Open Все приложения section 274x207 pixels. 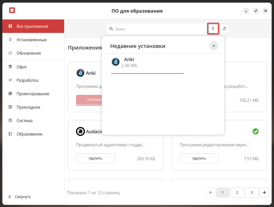click(32, 26)
